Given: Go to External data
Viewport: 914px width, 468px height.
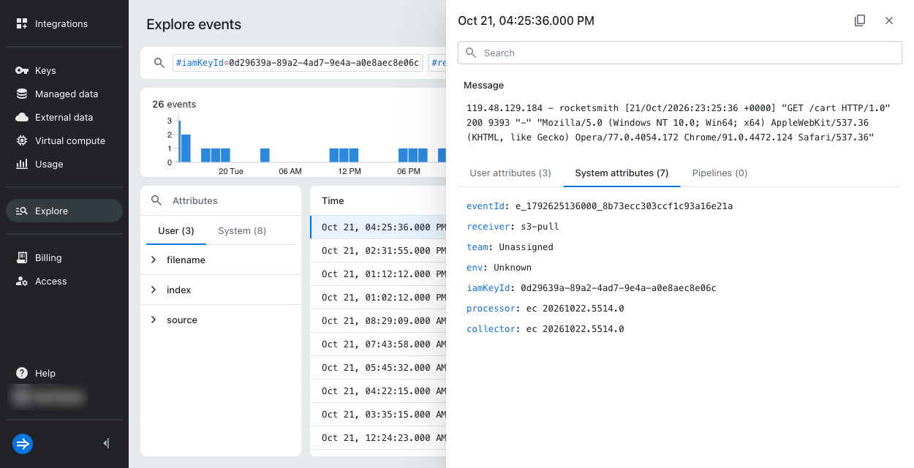Looking at the screenshot, I should pos(64,117).
